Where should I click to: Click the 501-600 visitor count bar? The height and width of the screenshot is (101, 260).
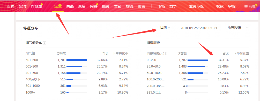(x=77, y=60)
